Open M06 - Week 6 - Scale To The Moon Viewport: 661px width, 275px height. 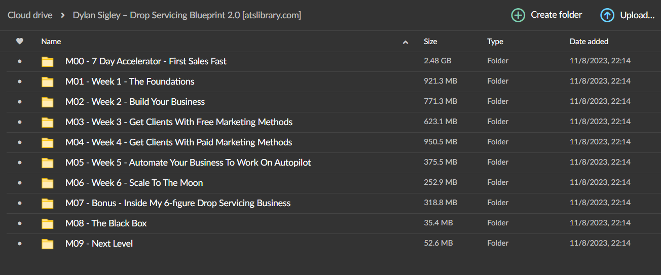coord(134,183)
